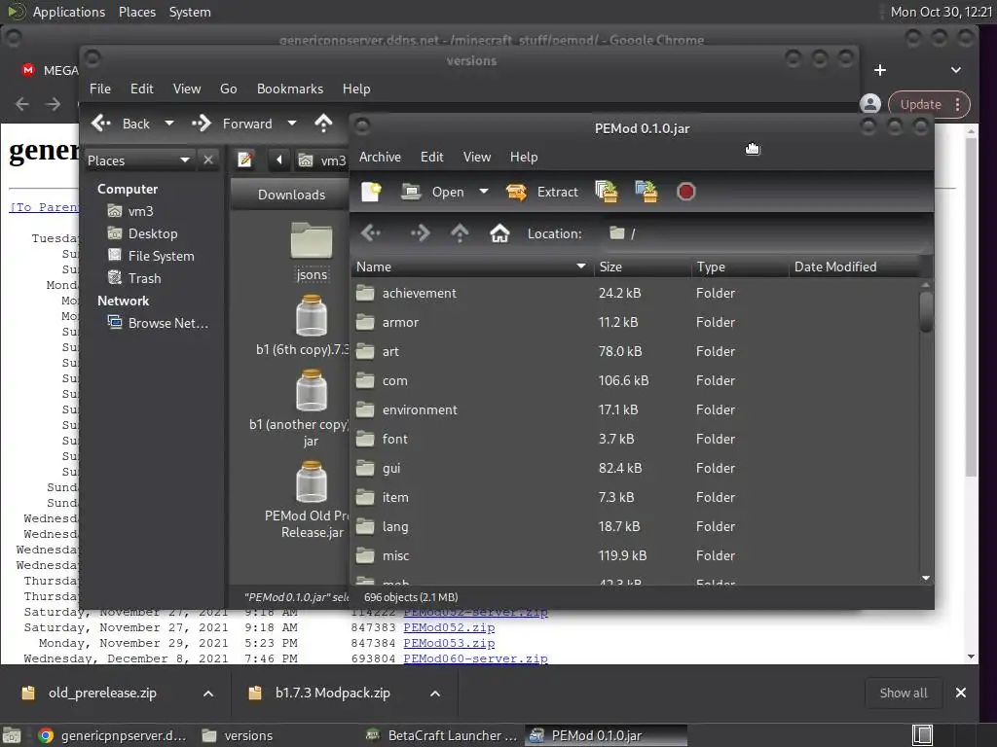This screenshot has height=747, width=997.
Task: Sort archive list by Date Modified column
Action: tap(854, 267)
